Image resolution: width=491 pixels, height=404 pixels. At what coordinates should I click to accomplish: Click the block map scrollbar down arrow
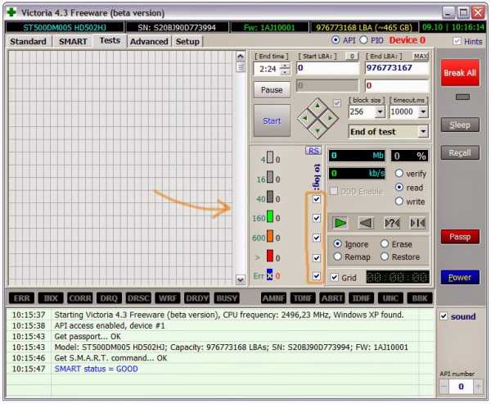[240, 279]
